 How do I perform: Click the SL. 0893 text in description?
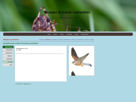coord(19,50)
